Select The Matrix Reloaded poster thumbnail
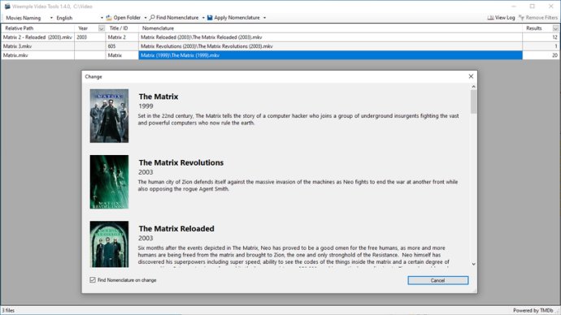This screenshot has height=315, width=561. 109,244
